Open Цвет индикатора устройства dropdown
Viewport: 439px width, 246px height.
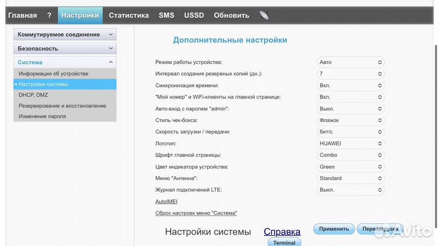pos(351,167)
